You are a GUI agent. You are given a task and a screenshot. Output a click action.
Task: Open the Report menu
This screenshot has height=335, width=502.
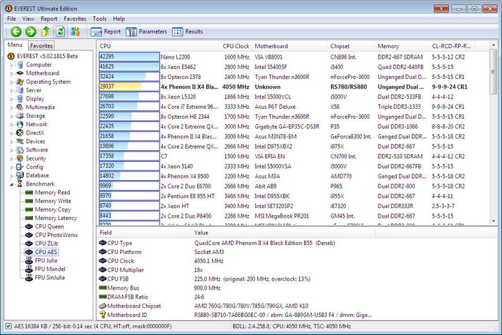(49, 19)
